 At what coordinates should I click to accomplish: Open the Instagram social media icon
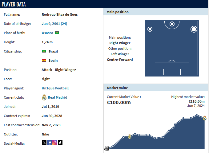click(55, 142)
